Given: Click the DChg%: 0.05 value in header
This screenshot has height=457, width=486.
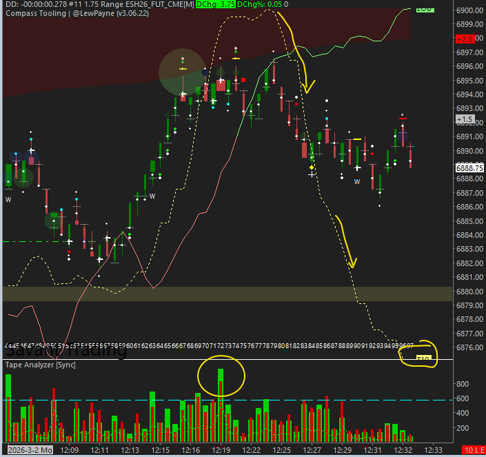Looking at the screenshot, I should 259,4.
